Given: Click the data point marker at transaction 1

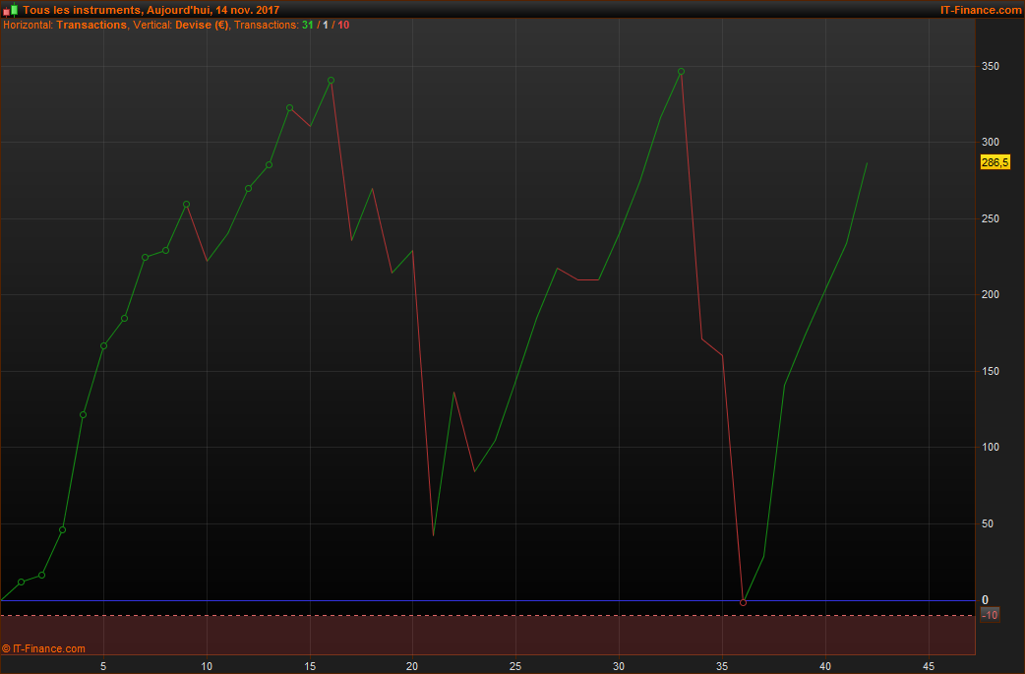Looking at the screenshot, I should [21, 582].
